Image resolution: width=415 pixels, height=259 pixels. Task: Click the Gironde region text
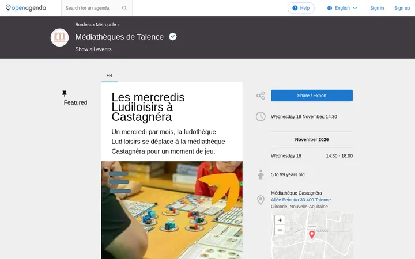click(x=279, y=207)
